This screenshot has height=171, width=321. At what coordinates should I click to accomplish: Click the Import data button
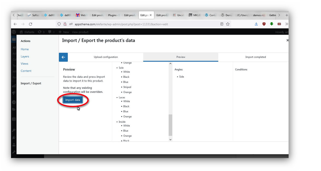coord(73,100)
